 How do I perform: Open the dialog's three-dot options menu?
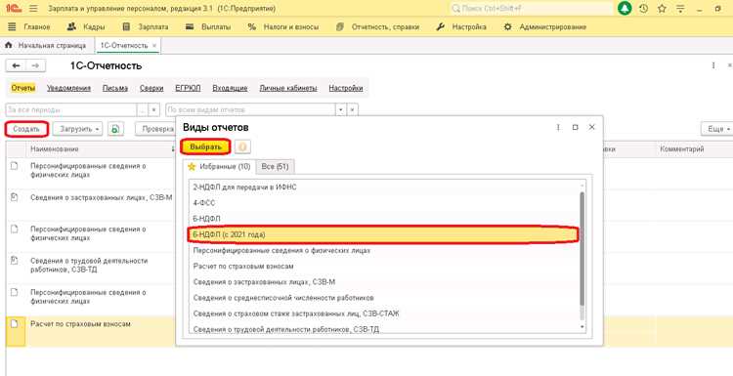(x=558, y=127)
